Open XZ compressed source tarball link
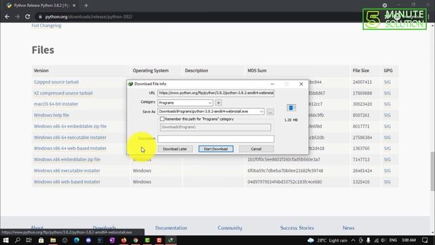Viewport: 435px width, 245px height. click(63, 93)
